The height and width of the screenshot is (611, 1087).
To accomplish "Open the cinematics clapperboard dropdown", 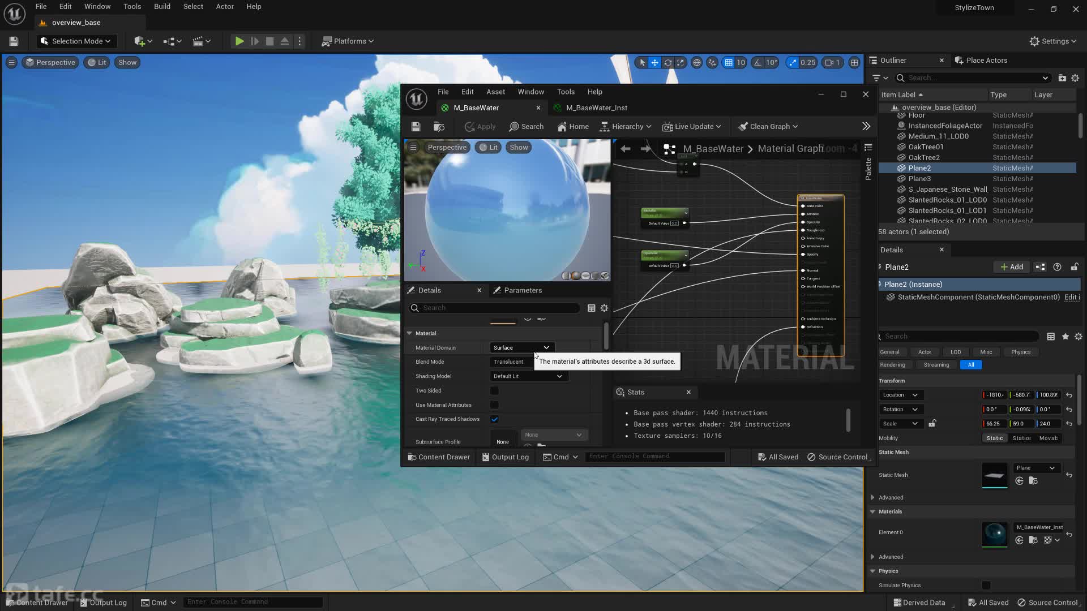I will tap(202, 41).
